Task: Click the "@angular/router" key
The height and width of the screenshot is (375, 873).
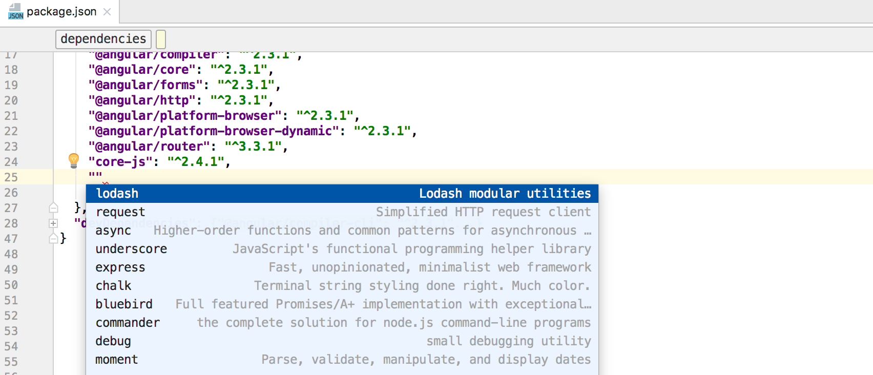Action: pos(149,147)
